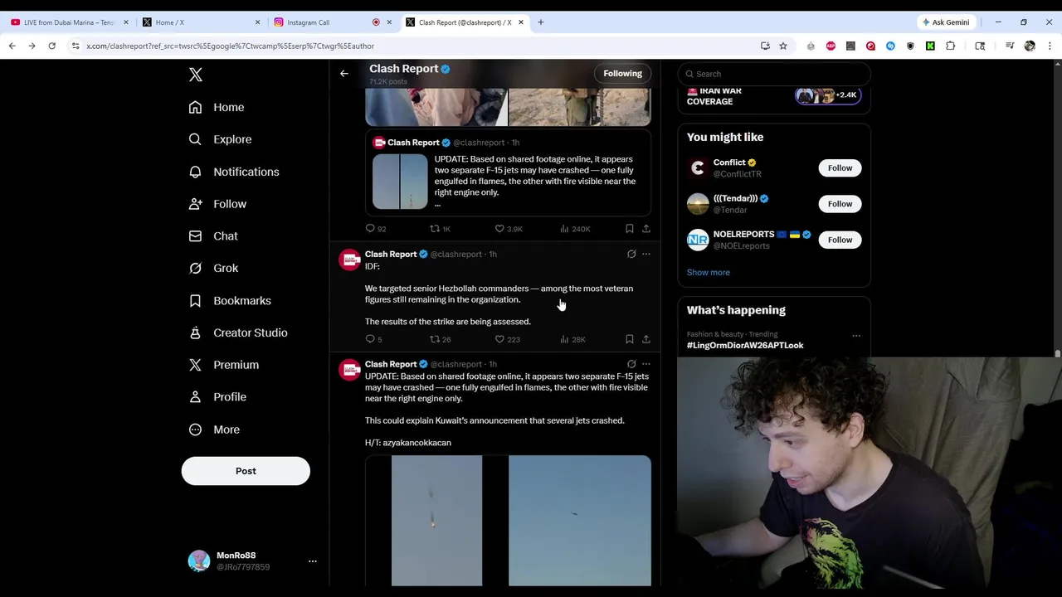The image size is (1062, 597).
Task: Open the browser extensions puzzle icon
Action: tap(950, 46)
